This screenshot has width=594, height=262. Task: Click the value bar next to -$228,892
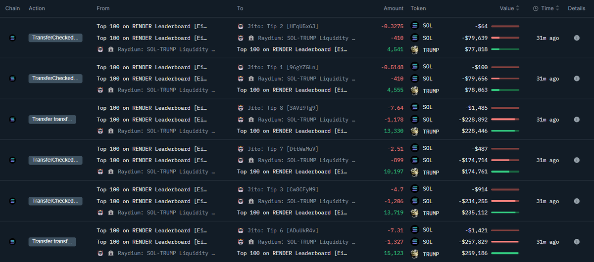(505, 119)
